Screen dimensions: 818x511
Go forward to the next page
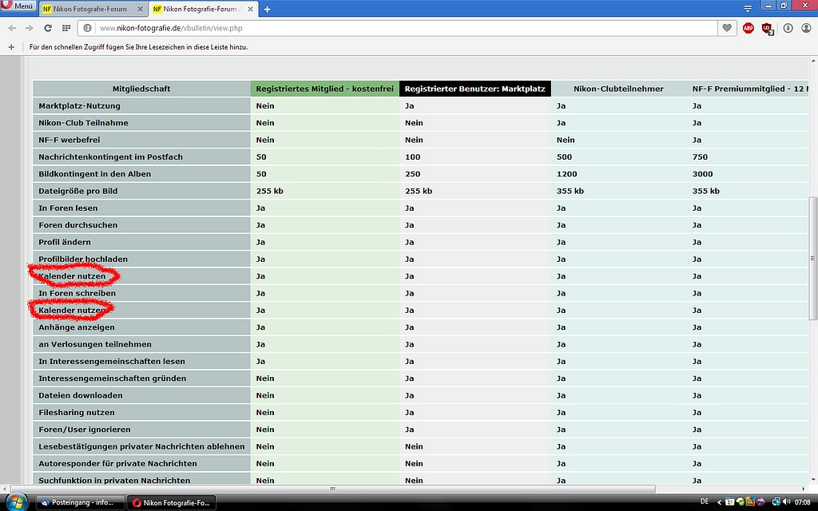(x=30, y=28)
